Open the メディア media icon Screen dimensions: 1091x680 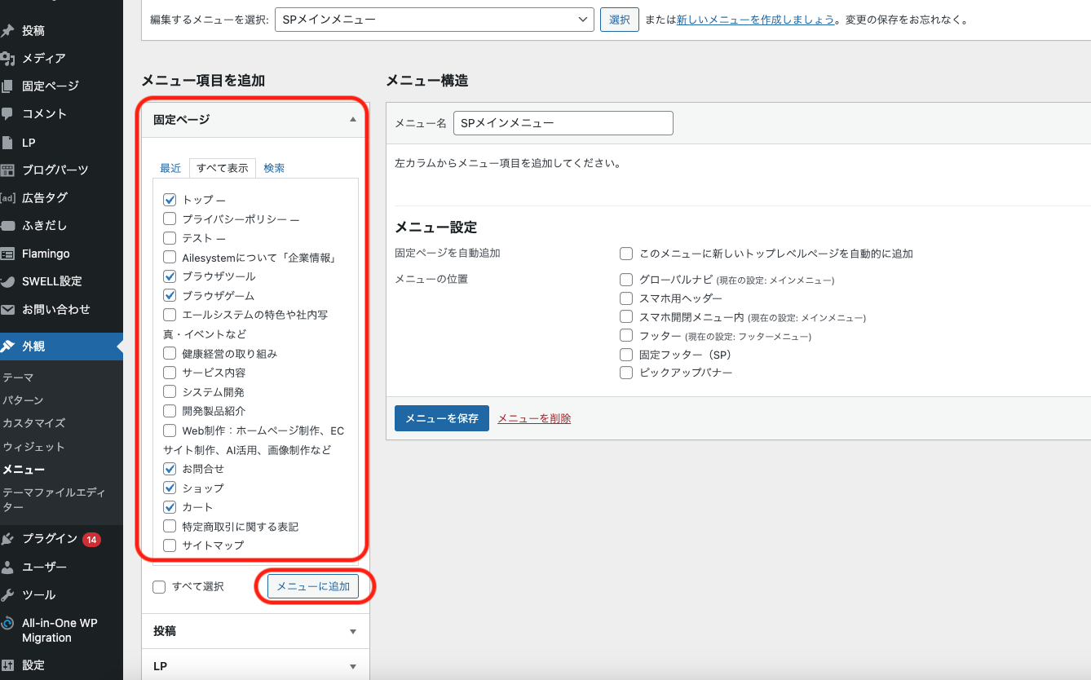[x=7, y=59]
